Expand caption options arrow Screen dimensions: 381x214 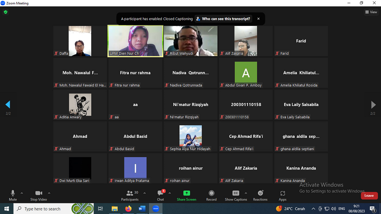point(246,193)
